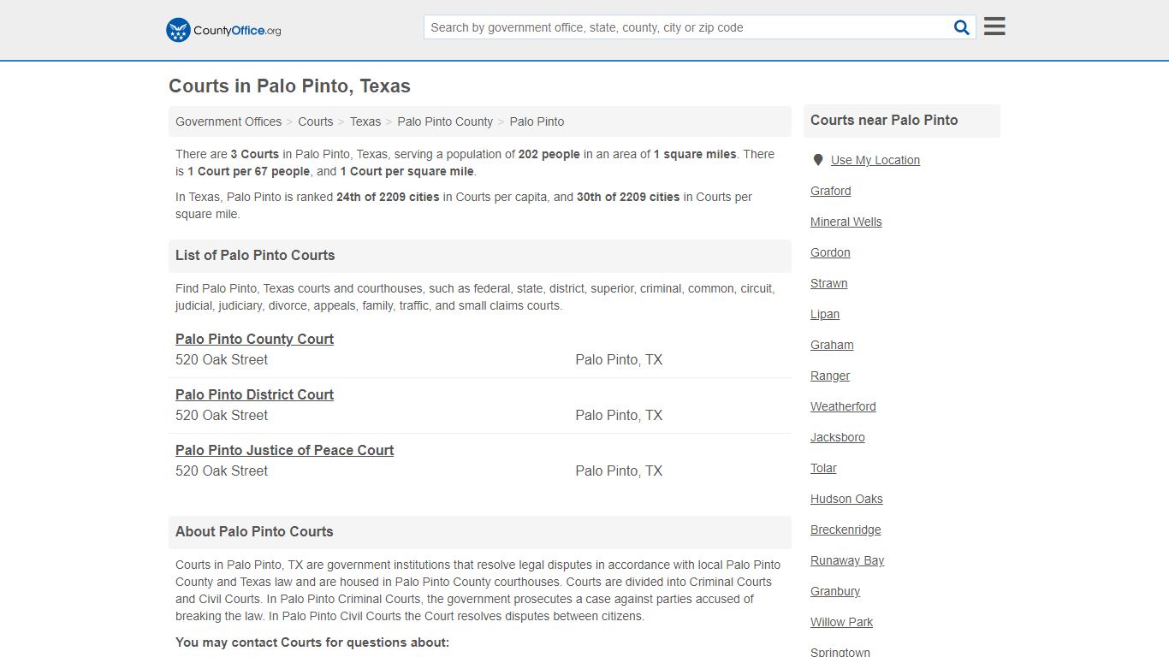View courts near Tolar
The height and width of the screenshot is (657, 1169).
tap(823, 468)
